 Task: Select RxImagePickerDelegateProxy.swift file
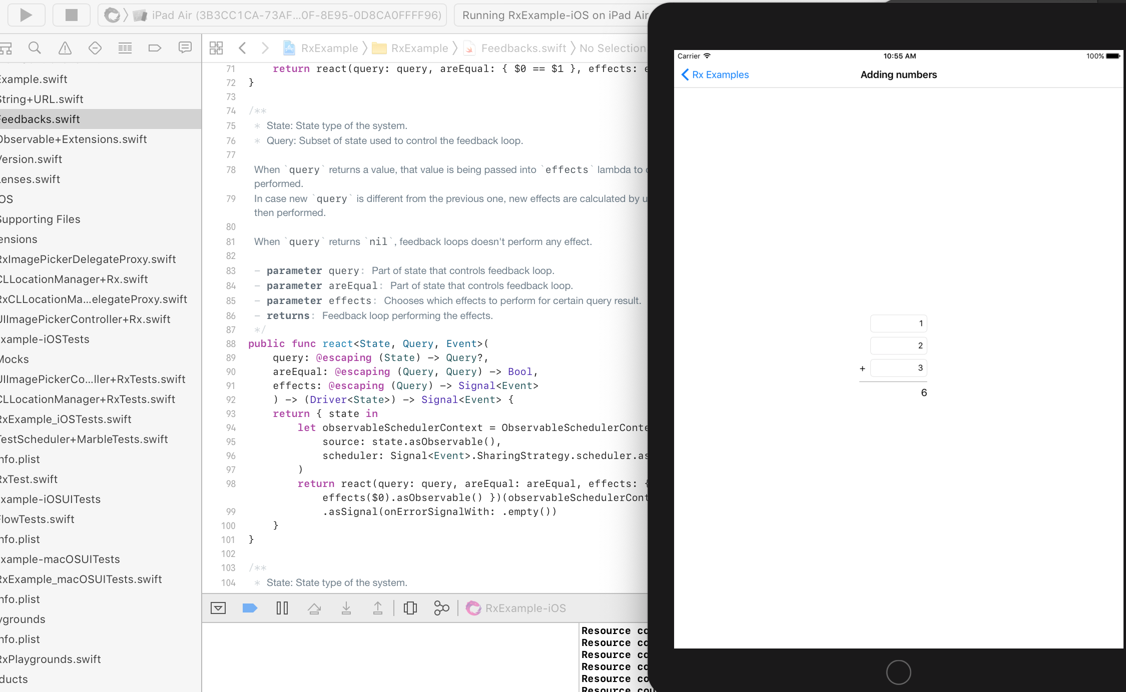(88, 259)
